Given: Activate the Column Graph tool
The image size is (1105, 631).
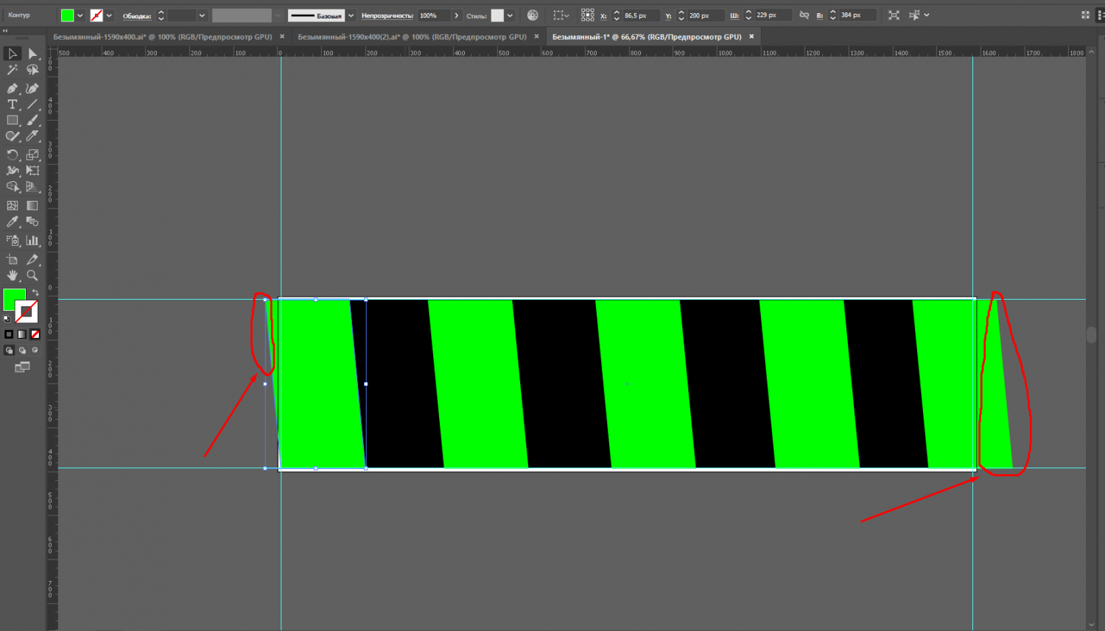Looking at the screenshot, I should [x=32, y=241].
